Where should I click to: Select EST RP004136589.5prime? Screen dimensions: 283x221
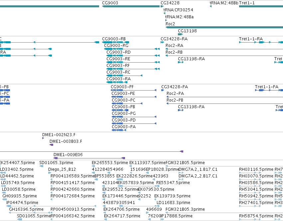(52, 179)
